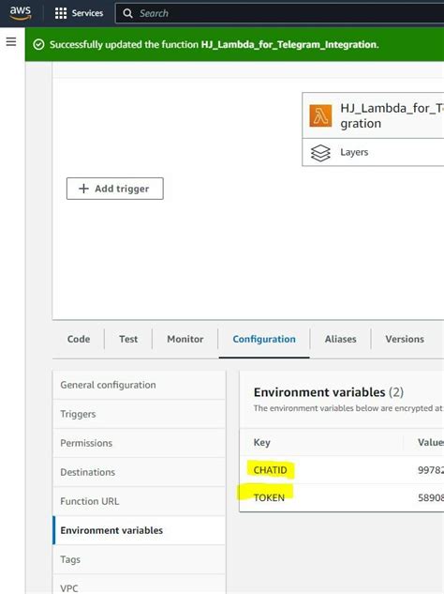The height and width of the screenshot is (594, 444).
Task: Click the Value column header
Action: (x=430, y=442)
